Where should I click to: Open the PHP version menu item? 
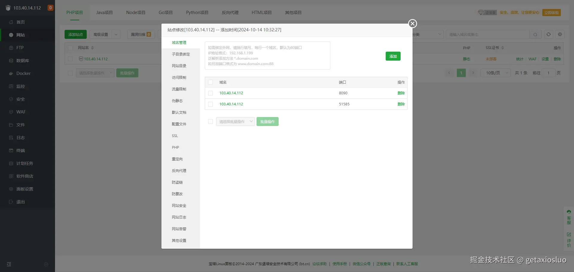pyautogui.click(x=181, y=147)
